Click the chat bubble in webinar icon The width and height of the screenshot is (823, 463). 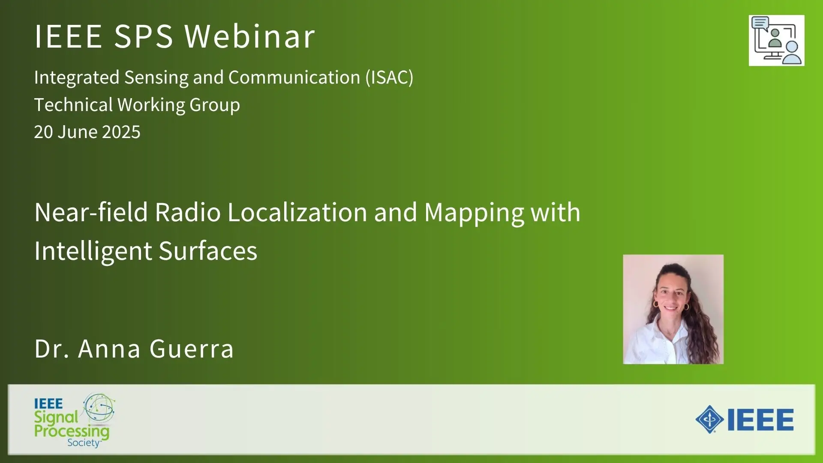[760, 22]
